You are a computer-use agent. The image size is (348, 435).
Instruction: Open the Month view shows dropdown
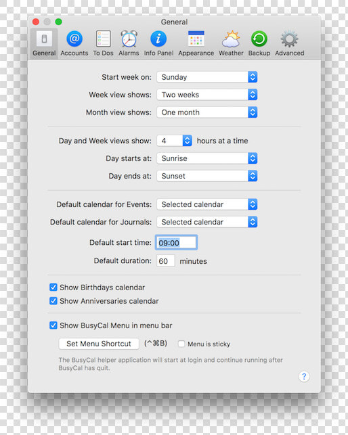point(207,112)
